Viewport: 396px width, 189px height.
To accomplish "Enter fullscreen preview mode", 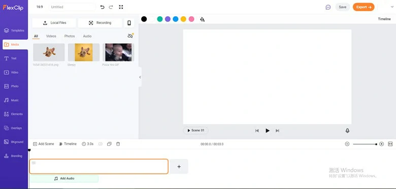I will click(x=121, y=7).
